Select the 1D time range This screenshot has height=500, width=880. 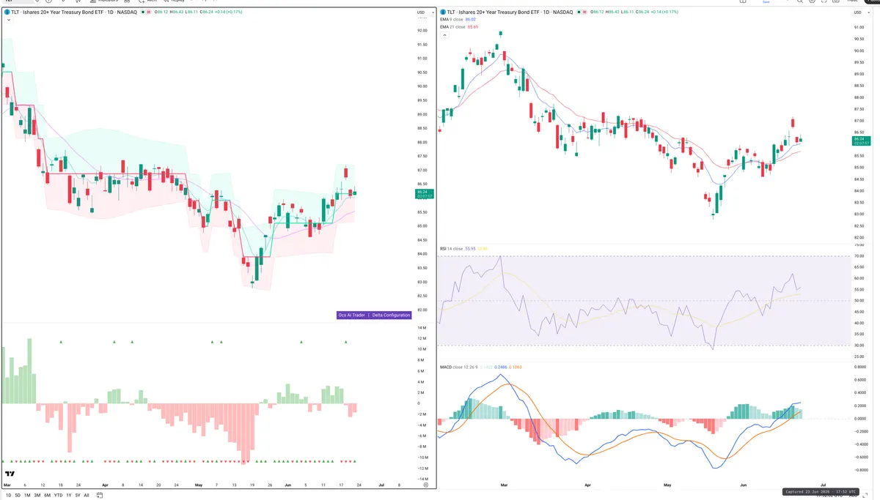point(8,496)
